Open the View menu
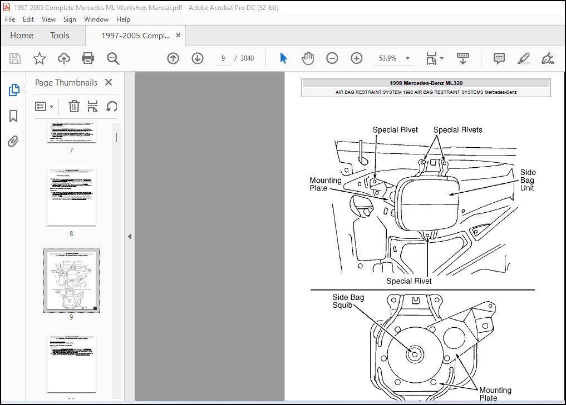 [x=48, y=19]
